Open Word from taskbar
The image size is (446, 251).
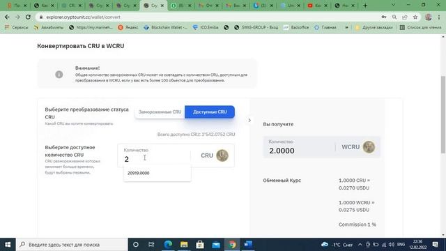248,245
